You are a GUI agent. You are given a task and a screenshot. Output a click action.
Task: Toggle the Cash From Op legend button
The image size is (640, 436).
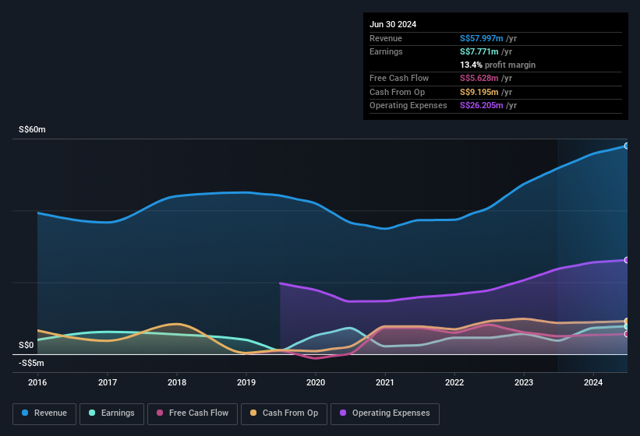tap(284, 413)
